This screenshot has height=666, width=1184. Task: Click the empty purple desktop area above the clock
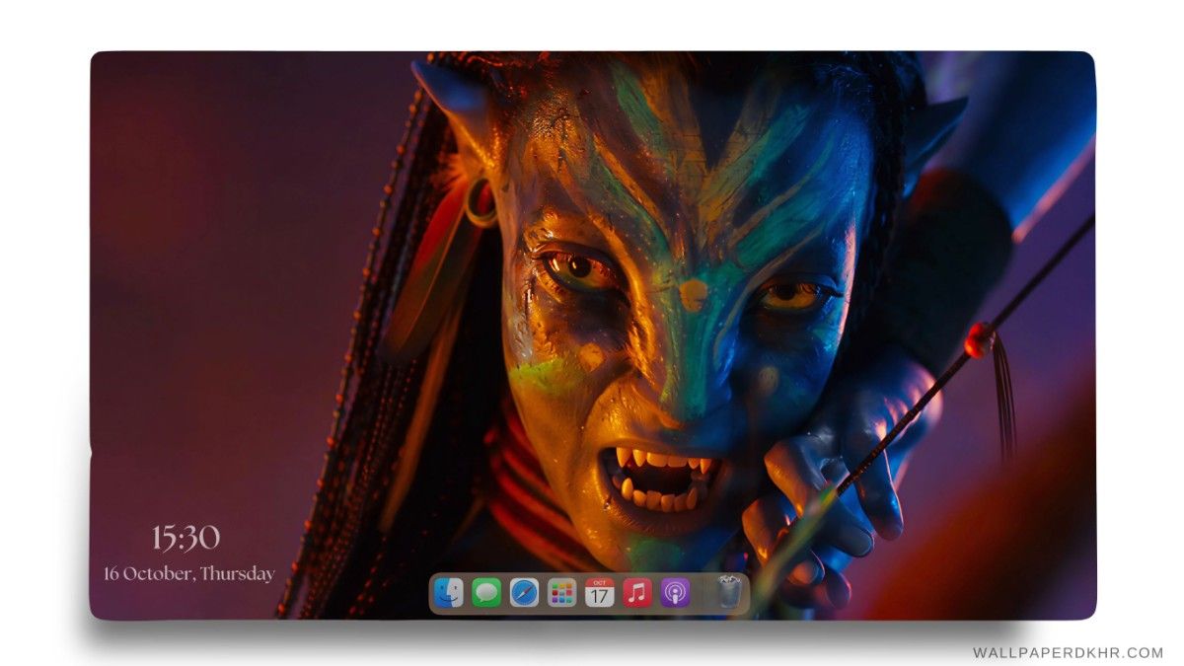click(197, 296)
